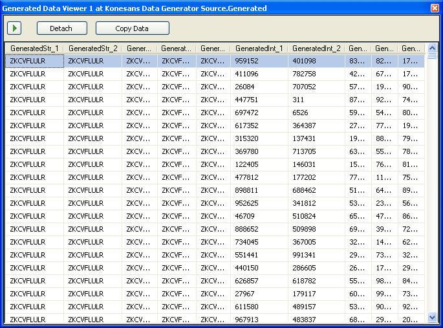Select cell with value 617352
Screen dimensions: 443x328
click(259, 126)
